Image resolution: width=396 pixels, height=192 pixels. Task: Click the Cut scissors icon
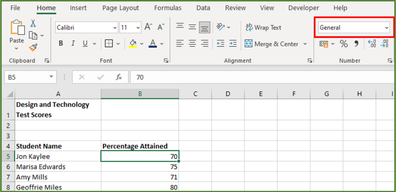[x=33, y=23]
